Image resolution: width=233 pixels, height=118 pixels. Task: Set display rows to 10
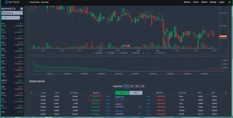[126, 86]
